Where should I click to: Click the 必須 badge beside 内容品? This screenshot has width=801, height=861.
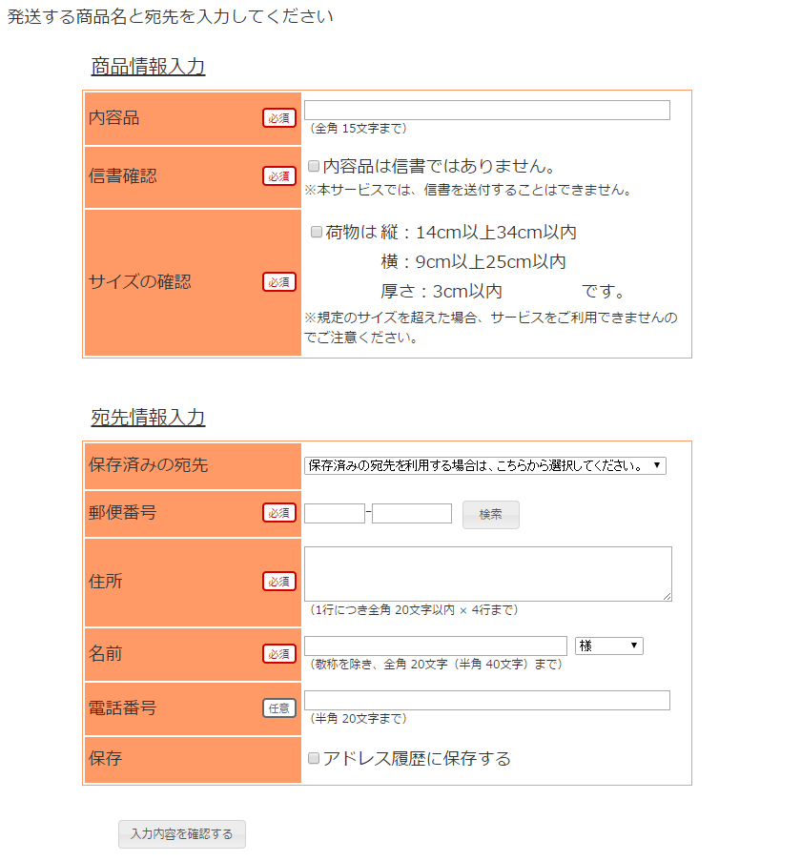(278, 118)
